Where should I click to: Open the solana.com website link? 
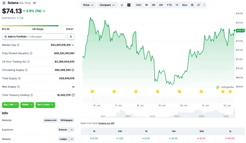[x=50, y=120]
